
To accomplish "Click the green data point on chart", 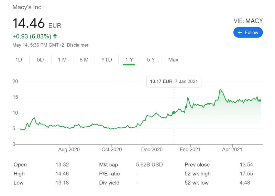I will click(174, 112).
